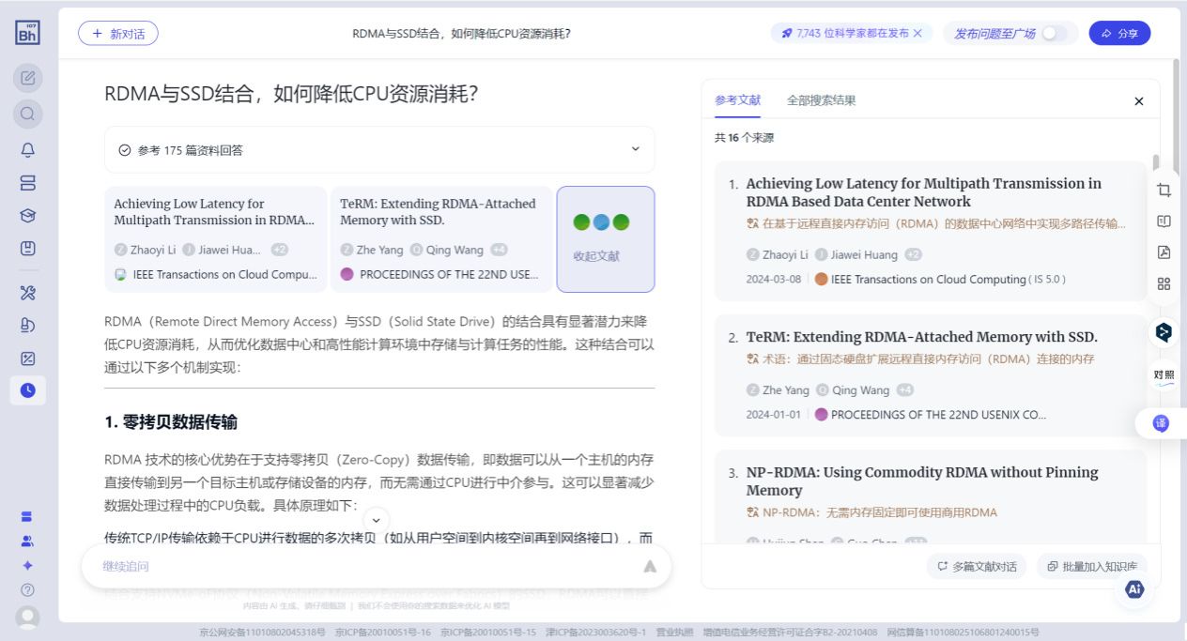Collapse references with 收起文献 card
Image resolution: width=1187 pixels, height=641 pixels.
tap(605, 239)
